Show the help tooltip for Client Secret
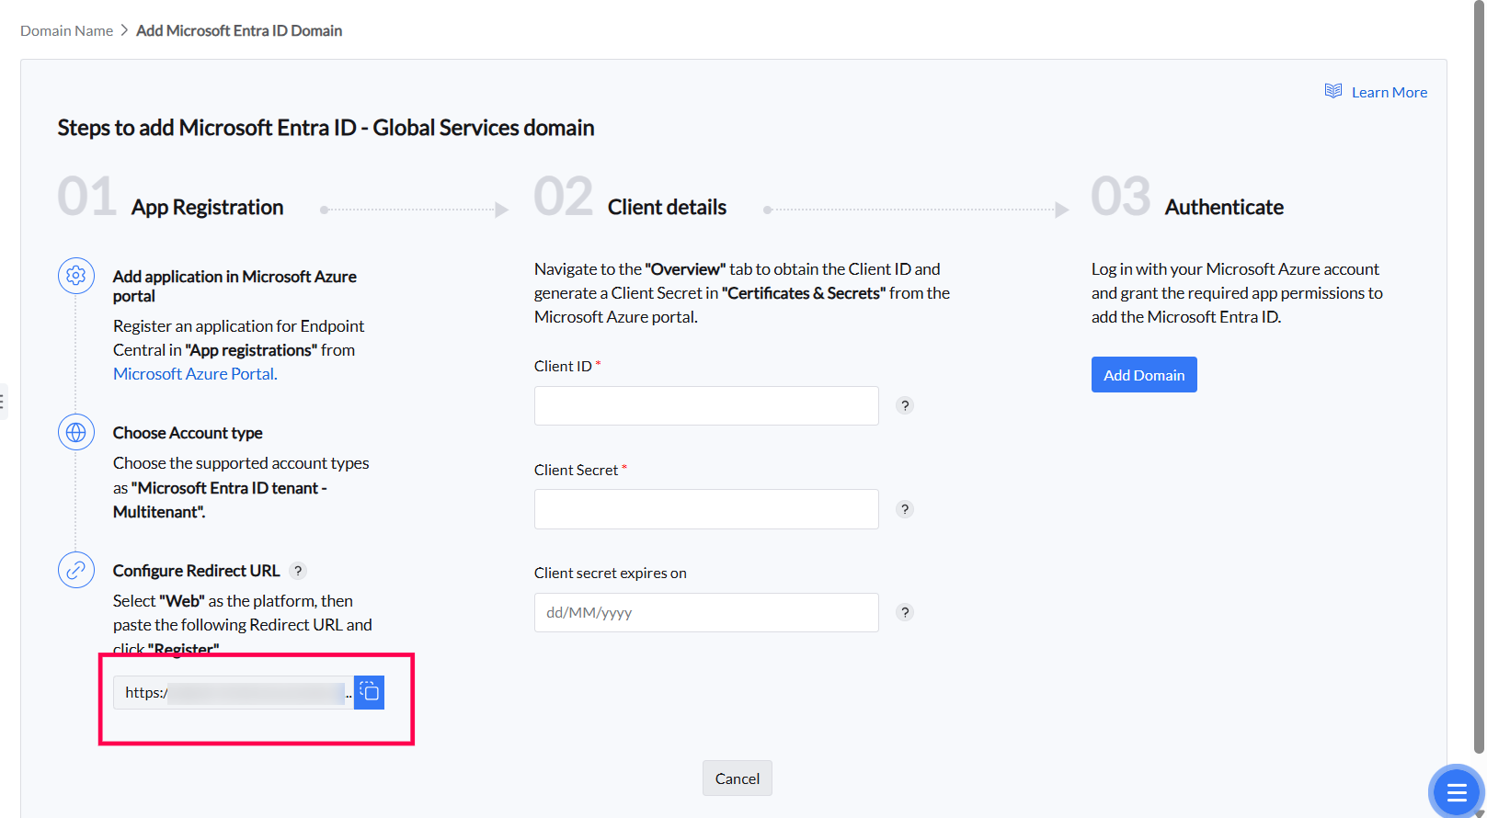Image resolution: width=1487 pixels, height=818 pixels. (x=905, y=509)
